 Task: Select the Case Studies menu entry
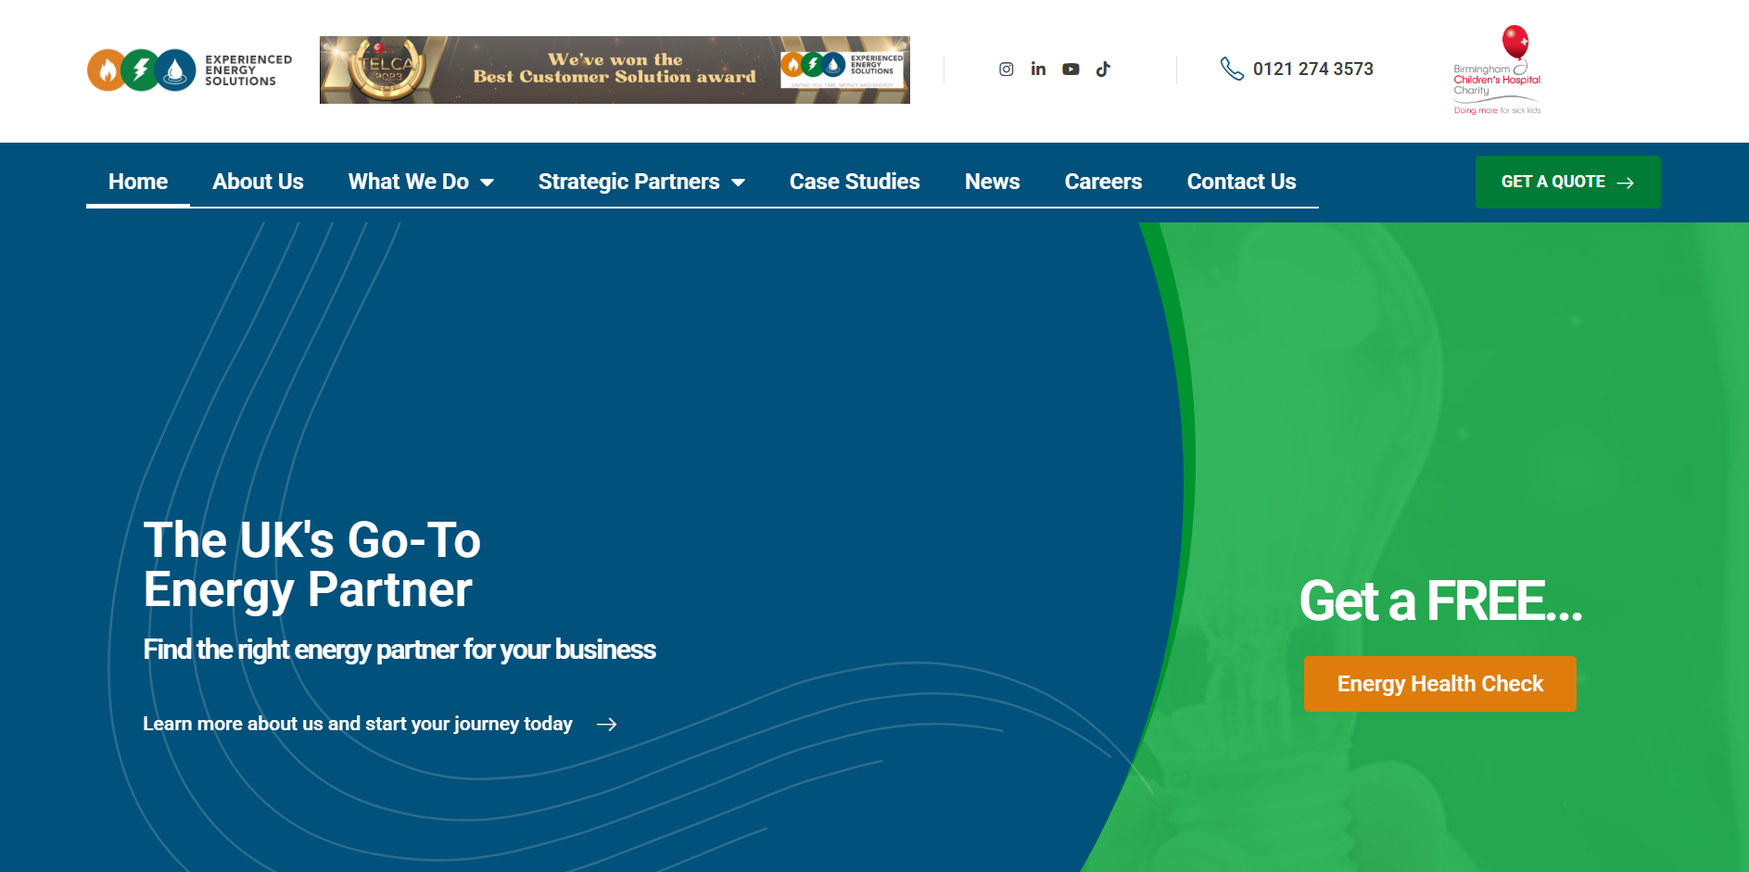(x=854, y=182)
